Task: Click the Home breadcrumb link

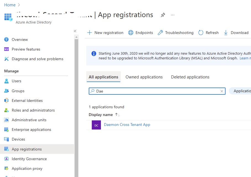Action: pyautogui.click(x=10, y=5)
